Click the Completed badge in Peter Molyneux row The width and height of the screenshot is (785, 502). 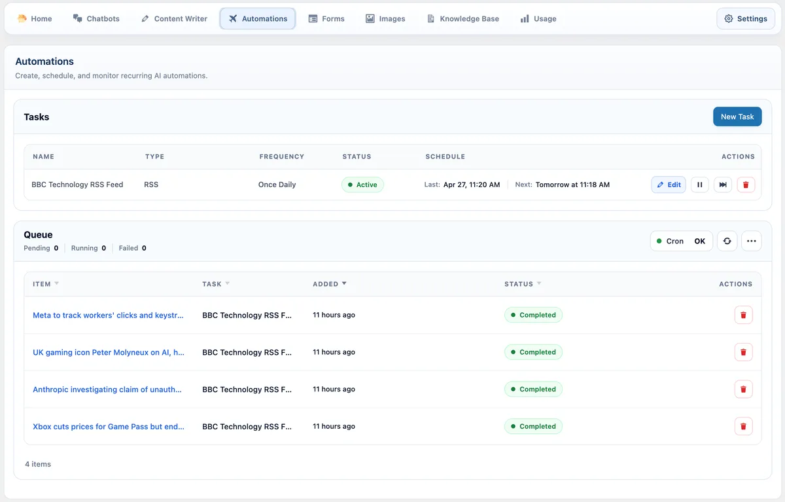(x=533, y=352)
